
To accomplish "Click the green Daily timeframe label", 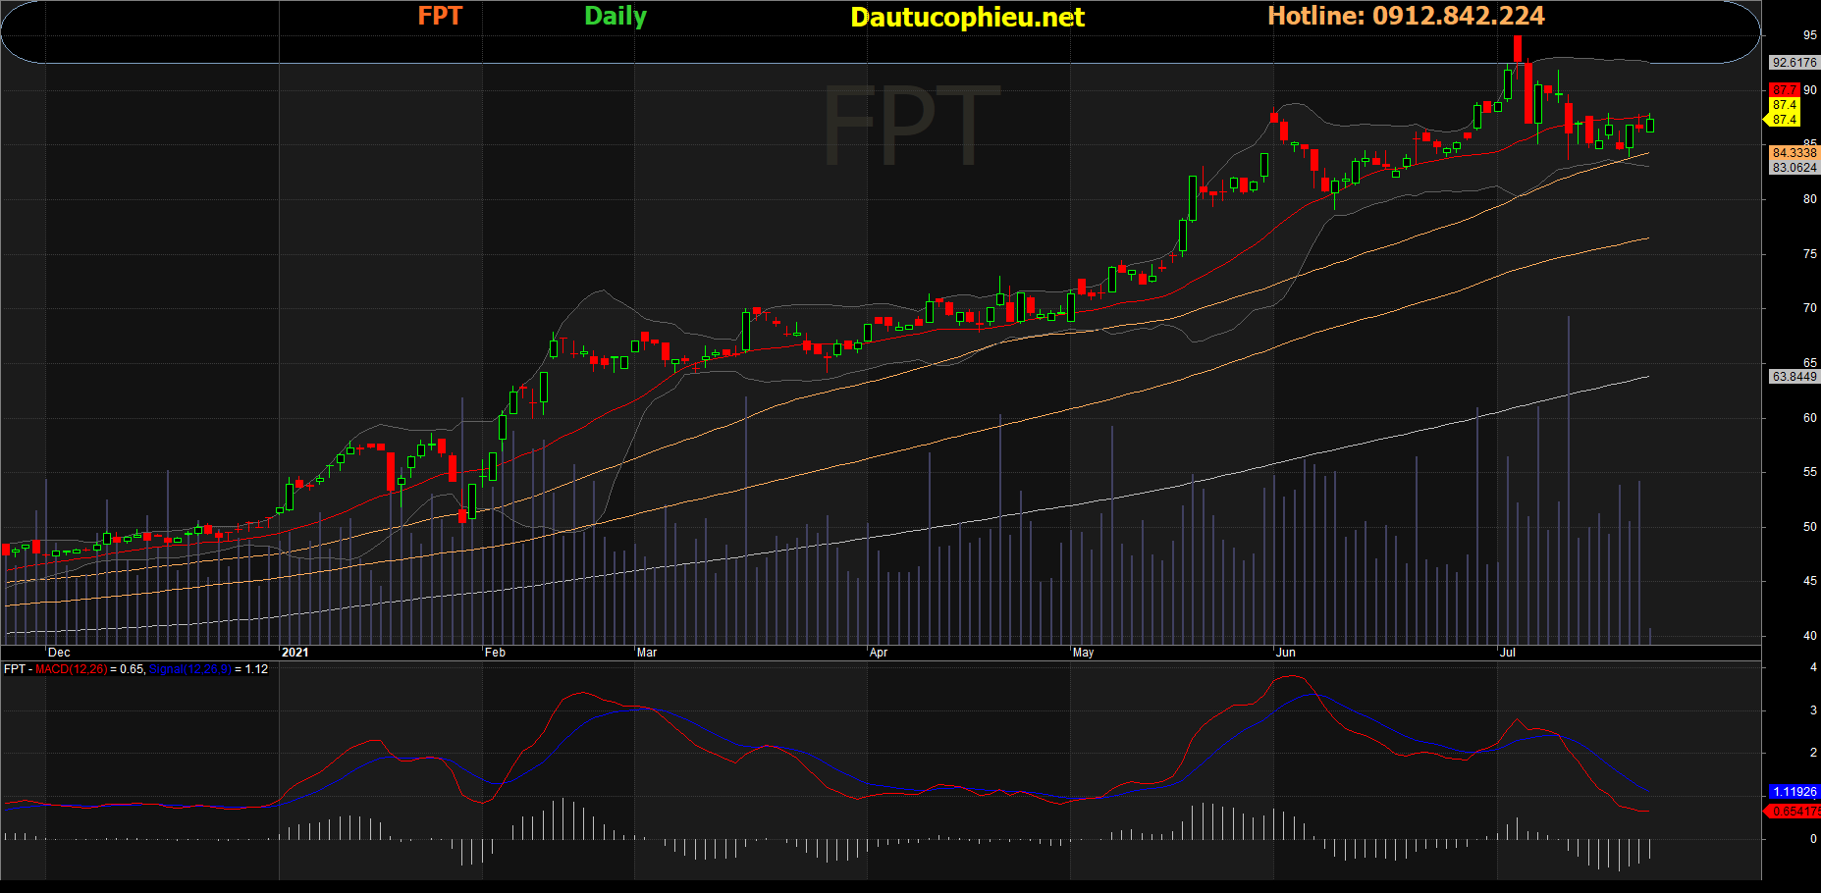I will pyautogui.click(x=616, y=16).
